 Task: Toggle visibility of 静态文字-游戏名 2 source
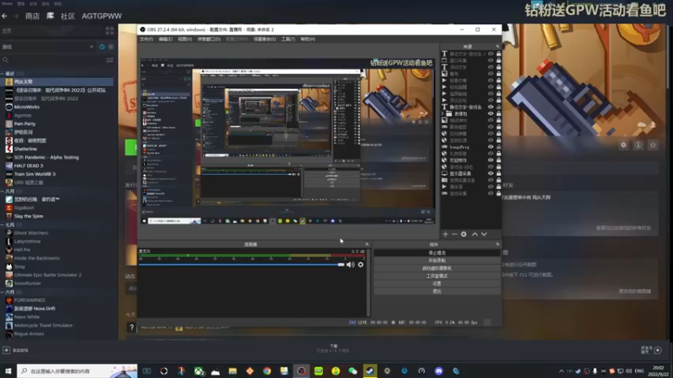pos(490,54)
